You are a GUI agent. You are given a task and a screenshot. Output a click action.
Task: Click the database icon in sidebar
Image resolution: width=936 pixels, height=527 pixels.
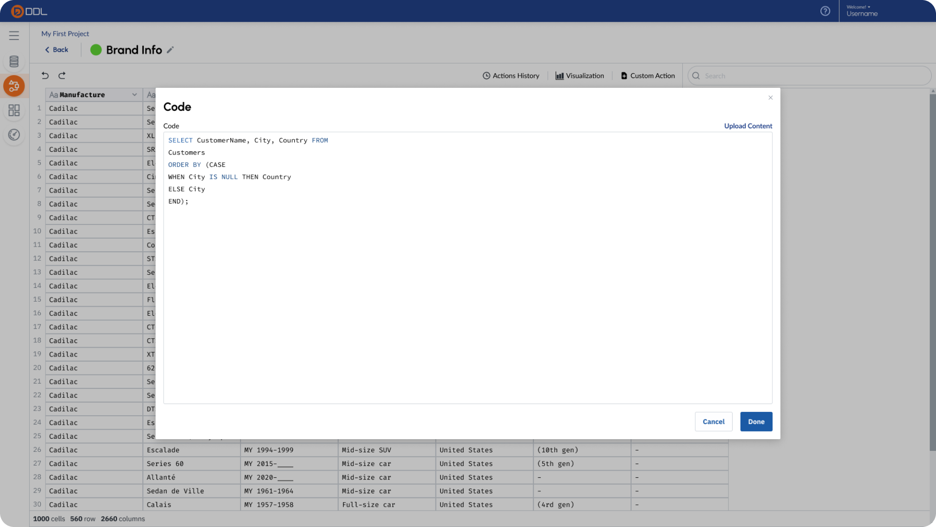point(14,61)
